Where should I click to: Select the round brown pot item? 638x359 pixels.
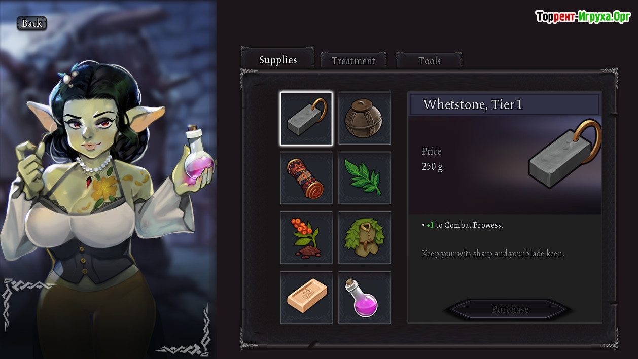coord(365,119)
